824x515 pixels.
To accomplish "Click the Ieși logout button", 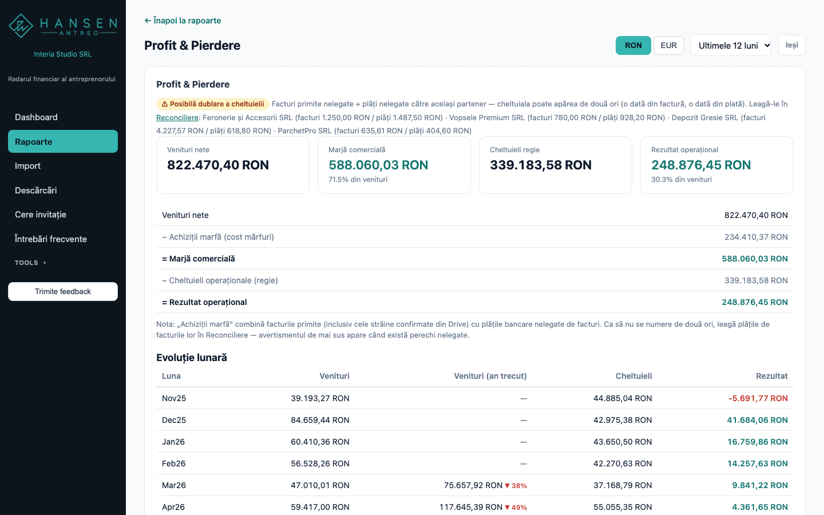I will 791,45.
